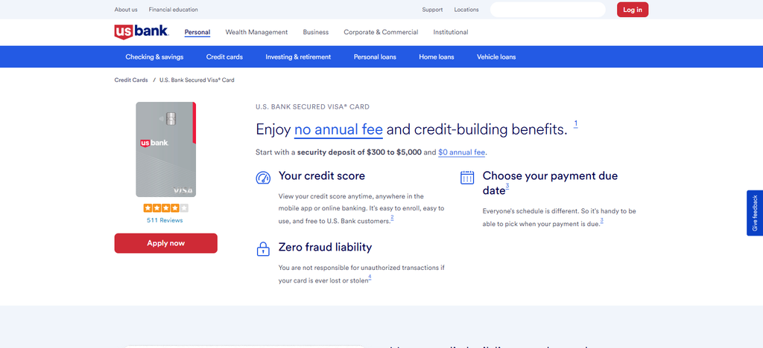Expand the Investing & retirement menu
Viewport: 763px width, 348px height.
(x=298, y=57)
